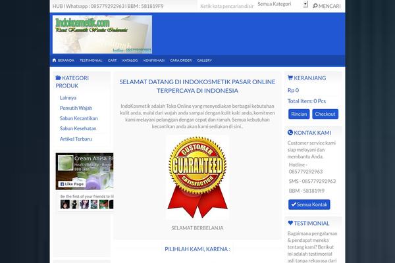Click the search keyword input field
The width and height of the screenshot is (395, 263).
pos(226,6)
